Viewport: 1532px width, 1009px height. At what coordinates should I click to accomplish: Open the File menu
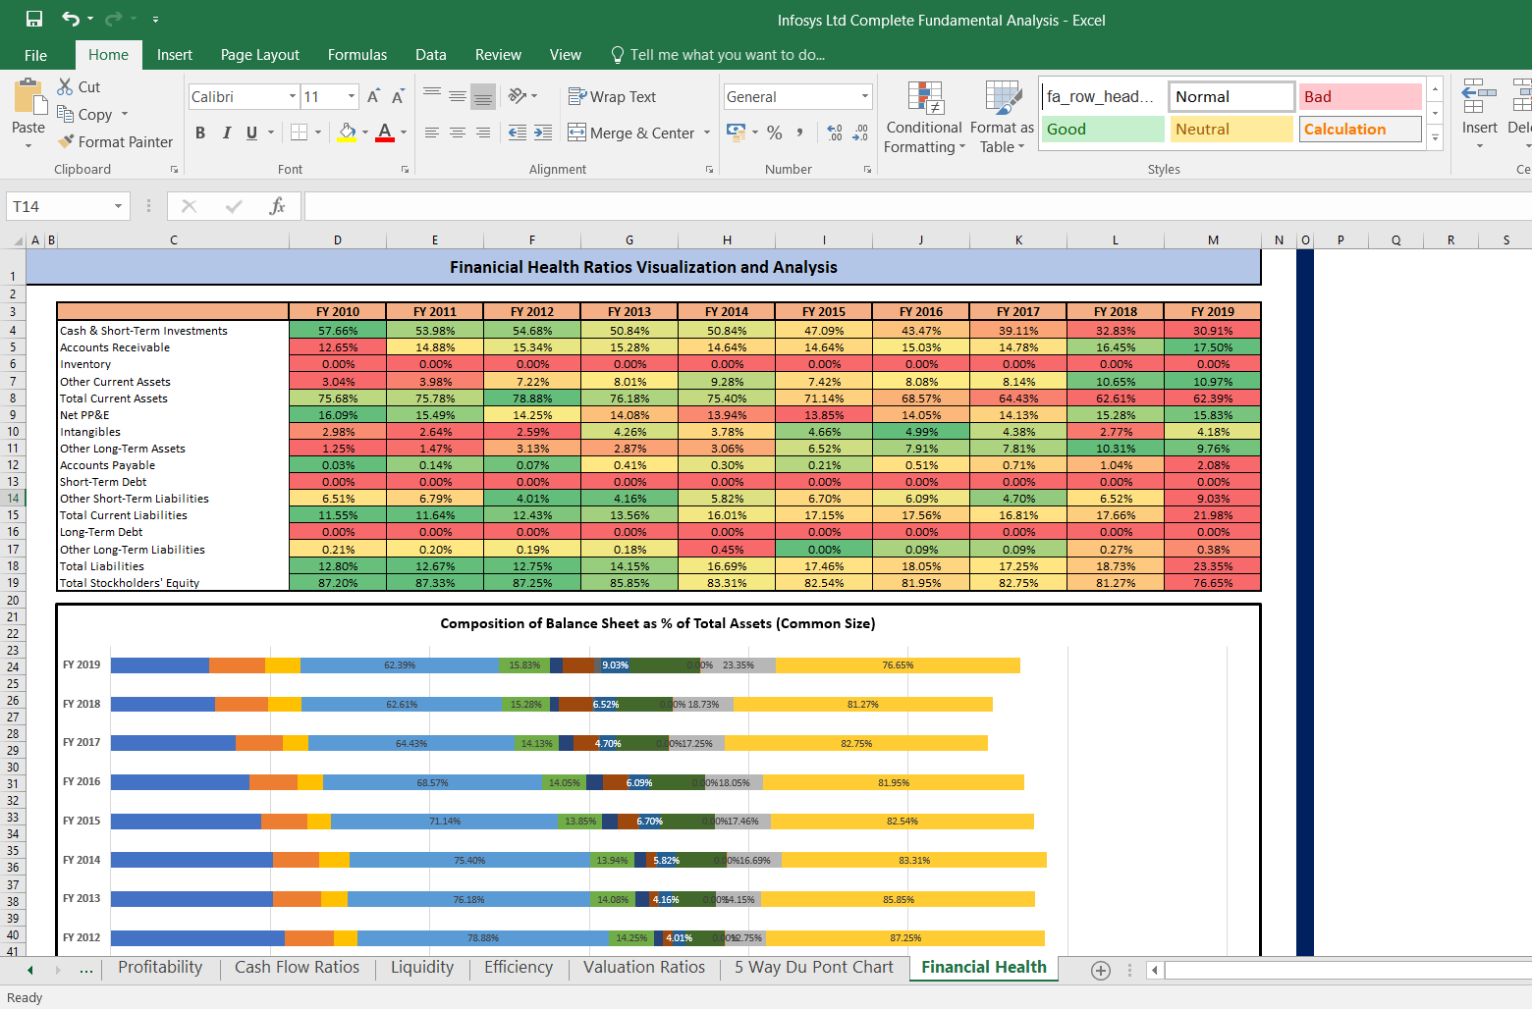35,55
